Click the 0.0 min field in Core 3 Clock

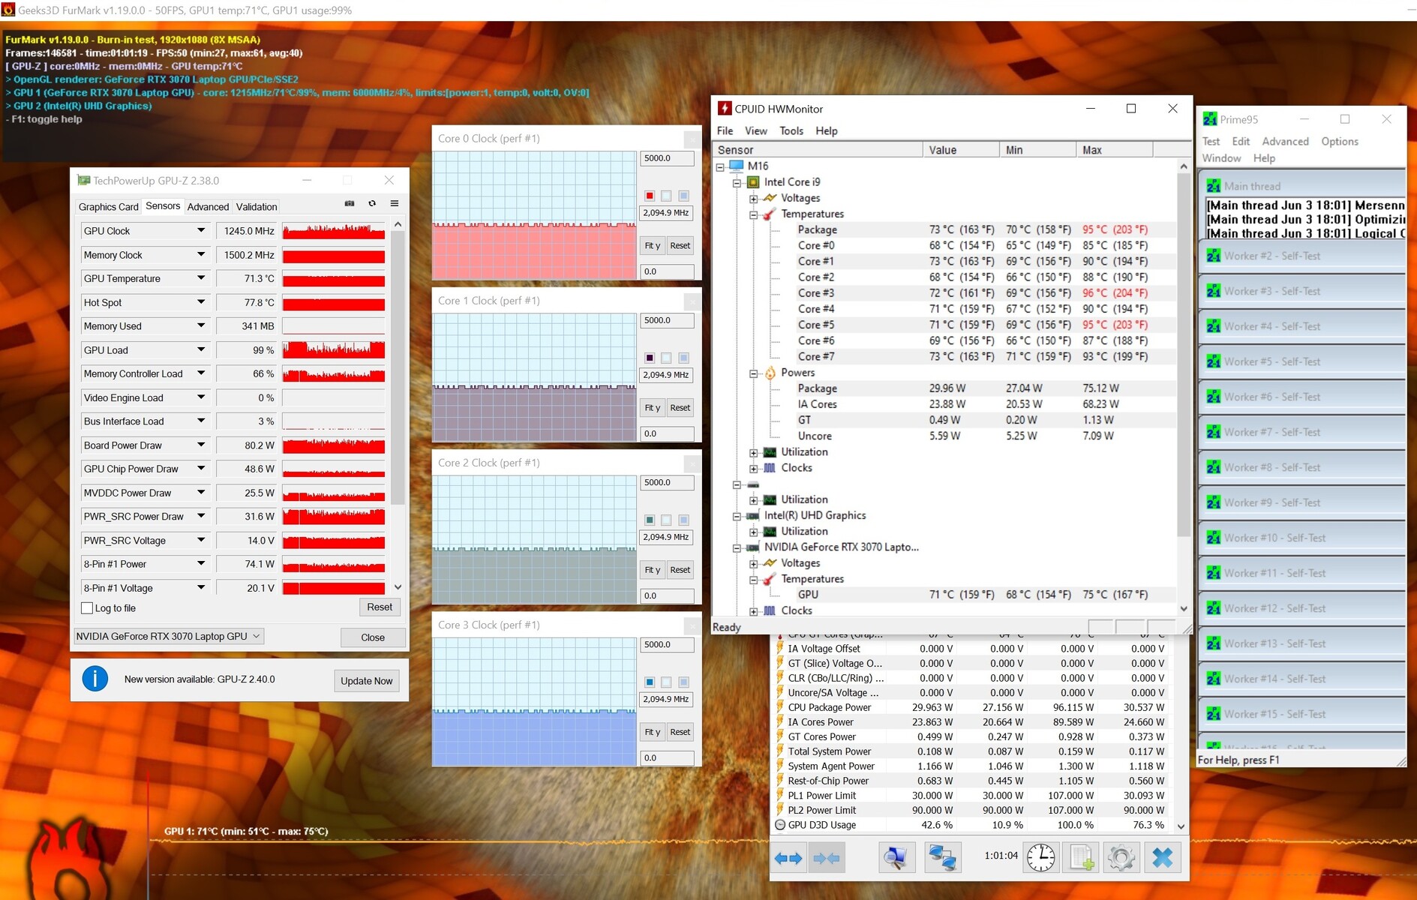pos(667,757)
